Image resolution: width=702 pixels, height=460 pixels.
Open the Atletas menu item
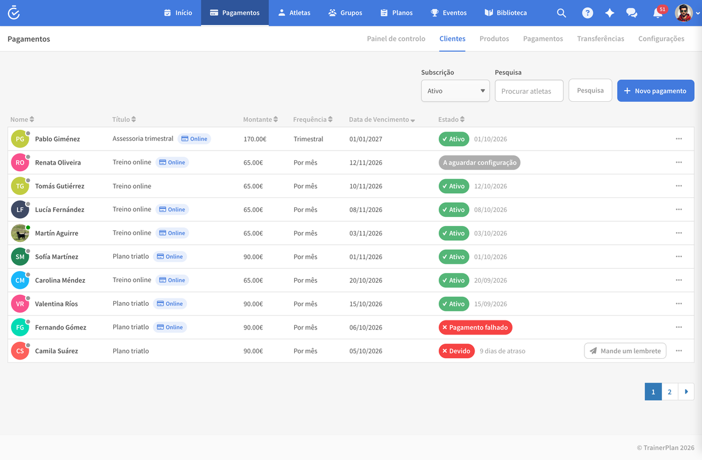tap(294, 13)
